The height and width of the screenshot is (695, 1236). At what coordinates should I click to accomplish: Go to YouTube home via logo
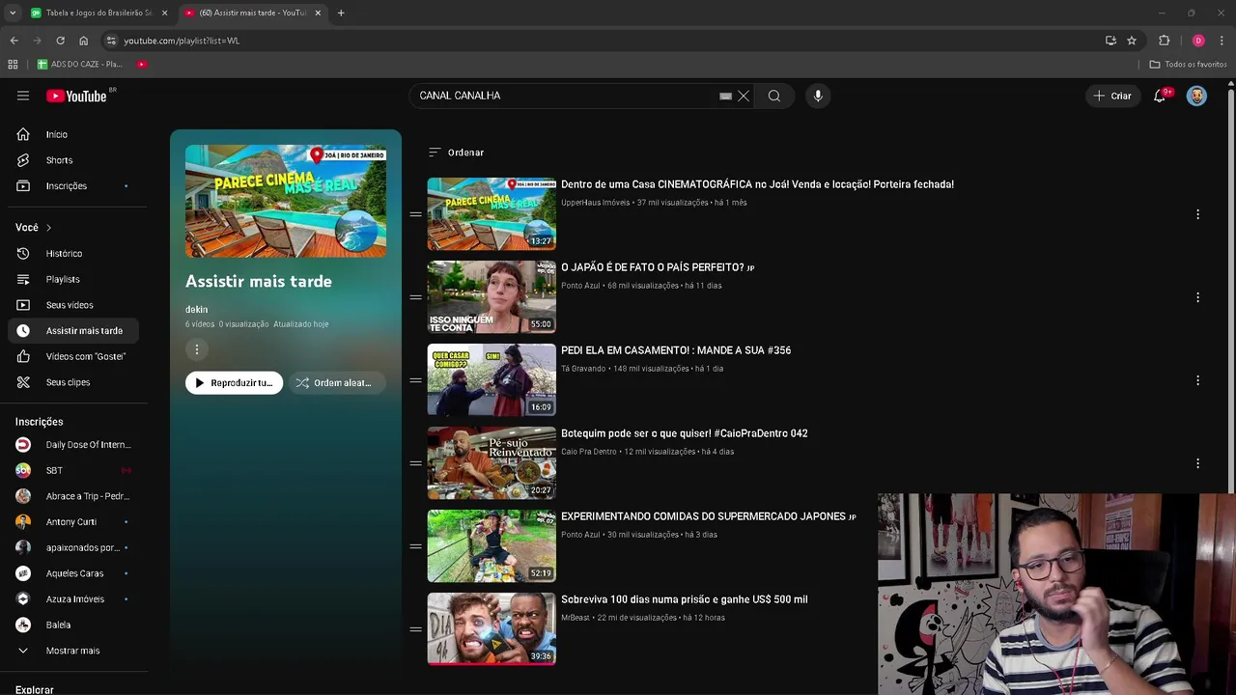77,96
